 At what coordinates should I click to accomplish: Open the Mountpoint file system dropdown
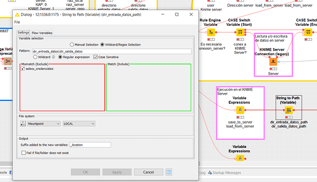[x=44, y=124]
